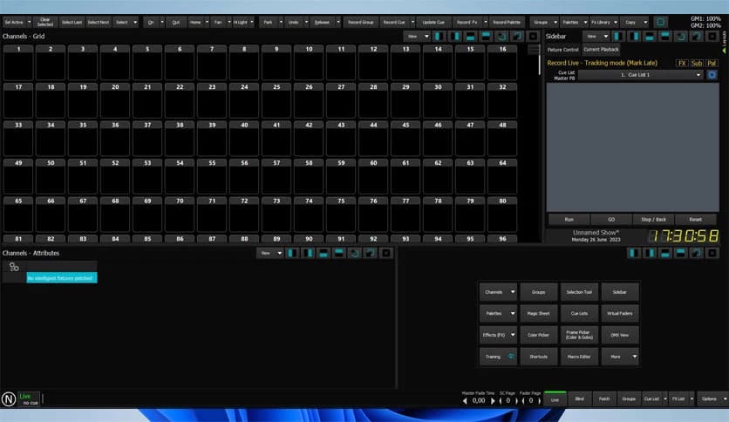The image size is (729, 422).
Task: Open the Fx List screen from bottom bar
Action: pos(678,399)
